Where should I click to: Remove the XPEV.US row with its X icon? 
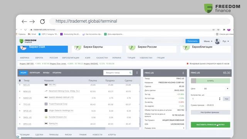(x=20, y=124)
